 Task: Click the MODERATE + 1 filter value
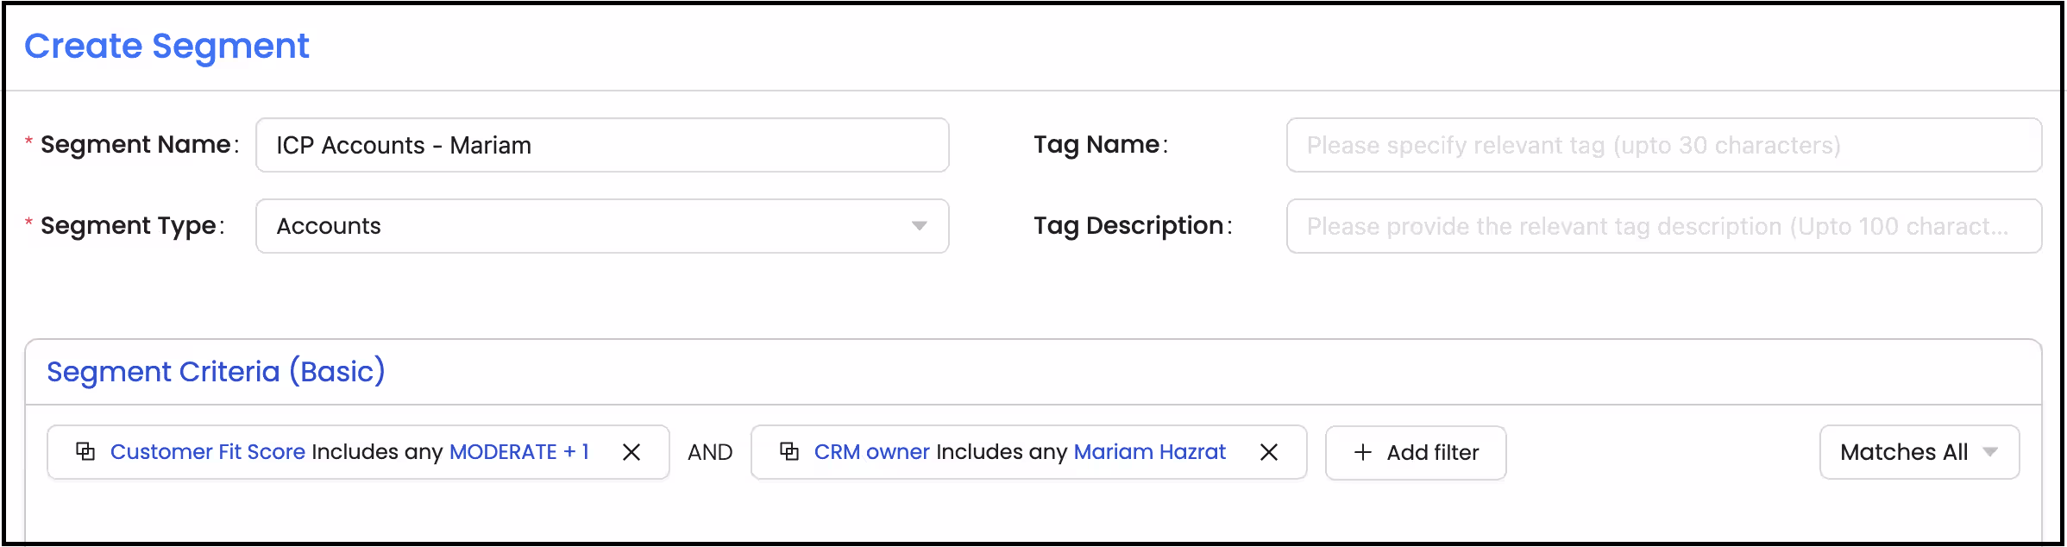519,451
